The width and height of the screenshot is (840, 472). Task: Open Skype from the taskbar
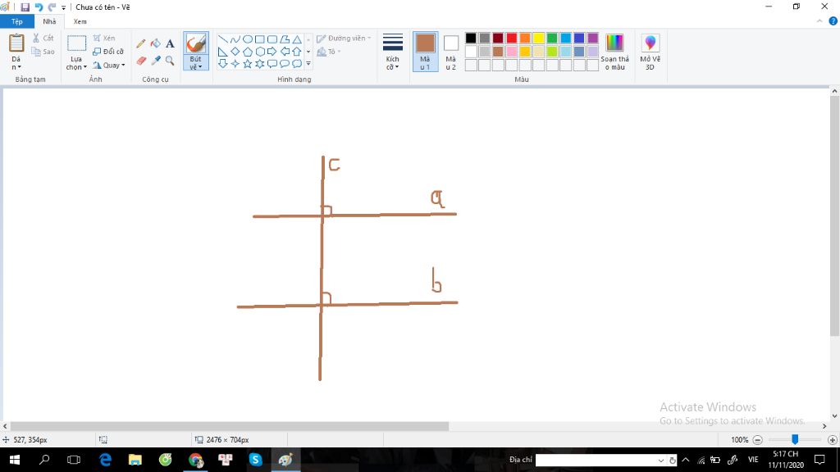[256, 460]
